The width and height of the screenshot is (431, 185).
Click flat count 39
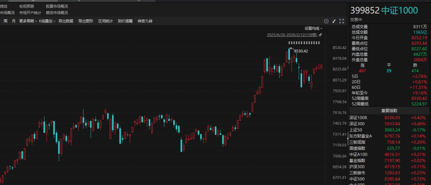388,71
